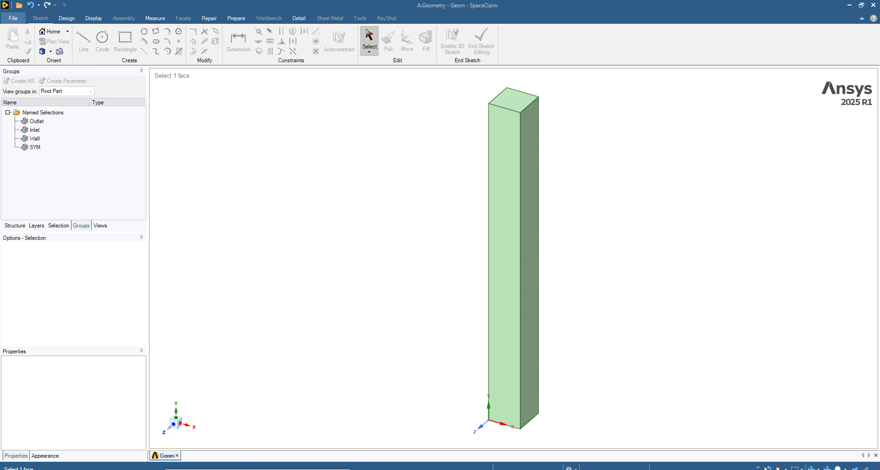Open the Home orient dropdown arrow
880x470 pixels.
click(x=67, y=32)
